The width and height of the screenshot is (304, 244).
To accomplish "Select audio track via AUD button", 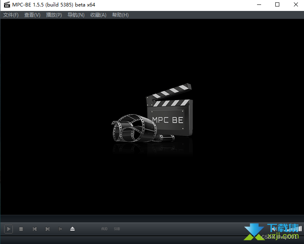I will coord(104,229).
